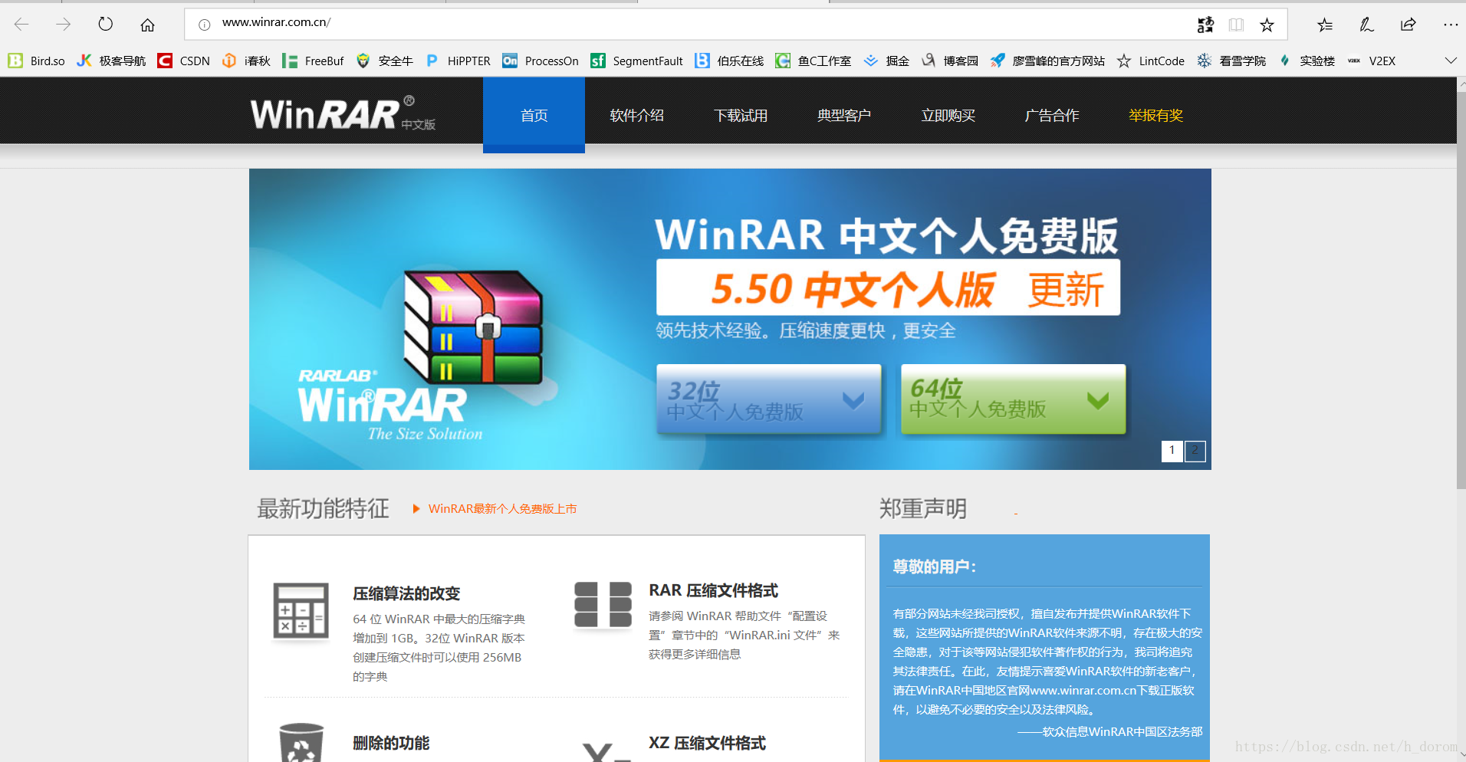Image resolution: width=1466 pixels, height=762 pixels.
Task: Open the 鱼C工作室 bookmark
Action: 814,61
